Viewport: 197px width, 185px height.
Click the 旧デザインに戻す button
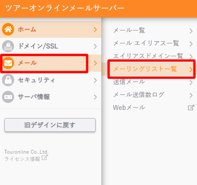point(50,125)
